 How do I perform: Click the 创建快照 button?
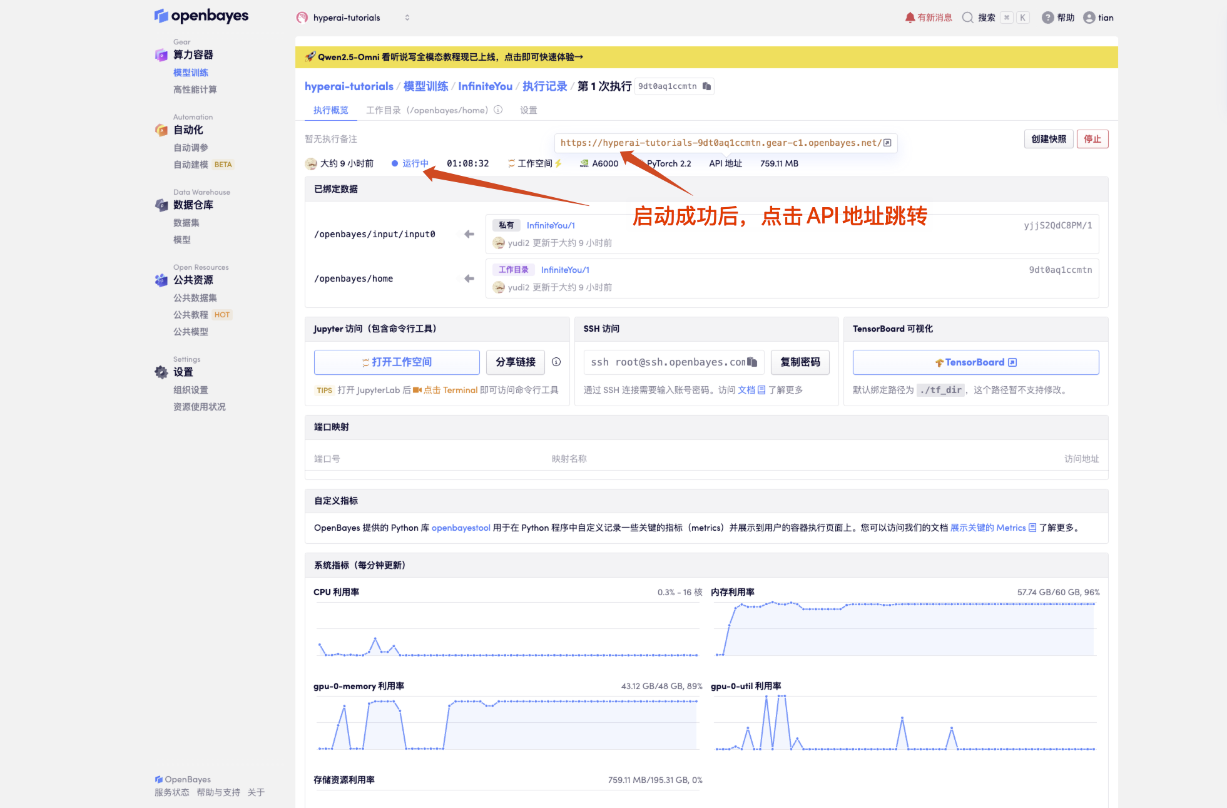pyautogui.click(x=1048, y=139)
